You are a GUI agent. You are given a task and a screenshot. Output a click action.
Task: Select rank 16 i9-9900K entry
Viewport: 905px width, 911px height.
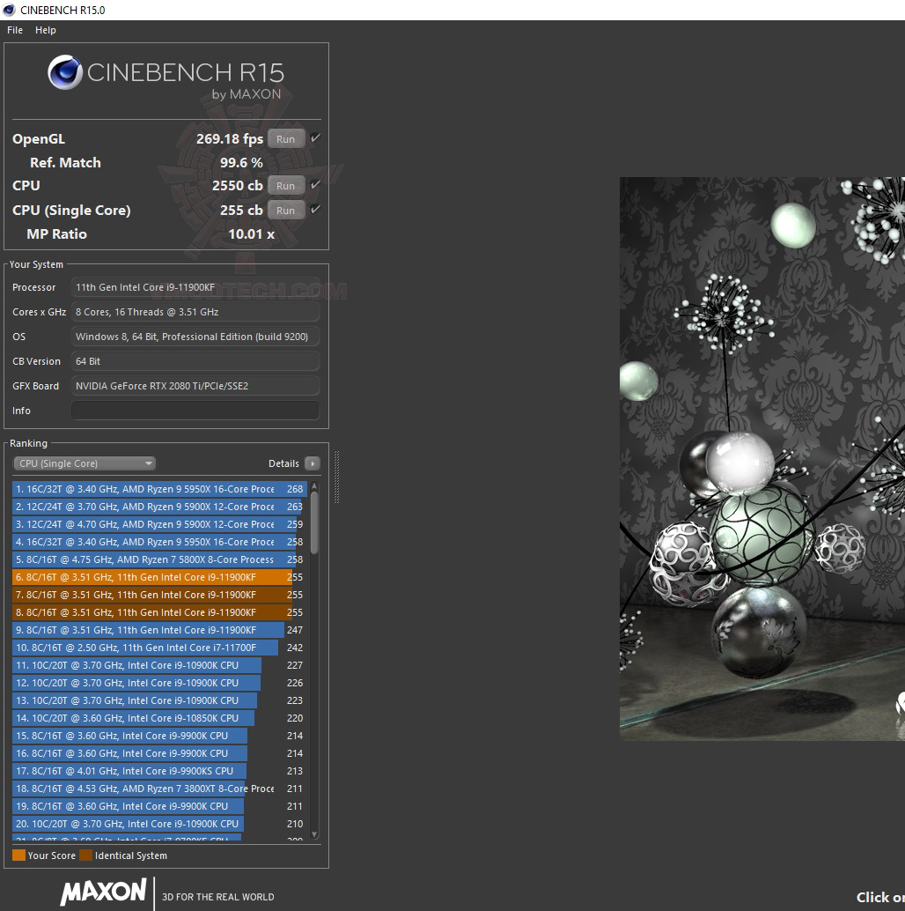[159, 753]
